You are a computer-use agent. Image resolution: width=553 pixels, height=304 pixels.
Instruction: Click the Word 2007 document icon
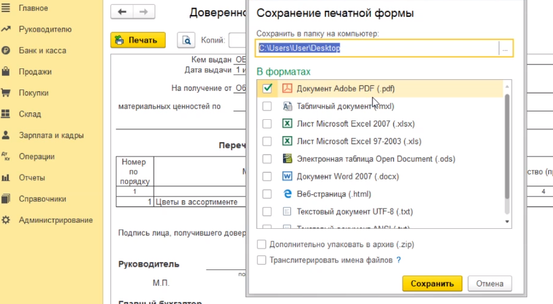coord(287,176)
